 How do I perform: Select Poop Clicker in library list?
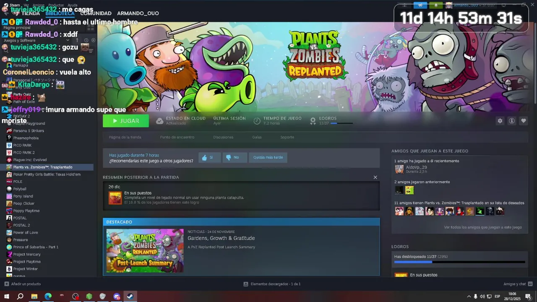click(x=24, y=203)
